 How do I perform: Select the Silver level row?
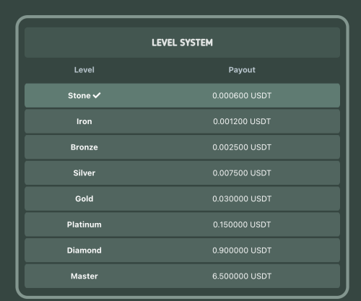click(x=182, y=173)
